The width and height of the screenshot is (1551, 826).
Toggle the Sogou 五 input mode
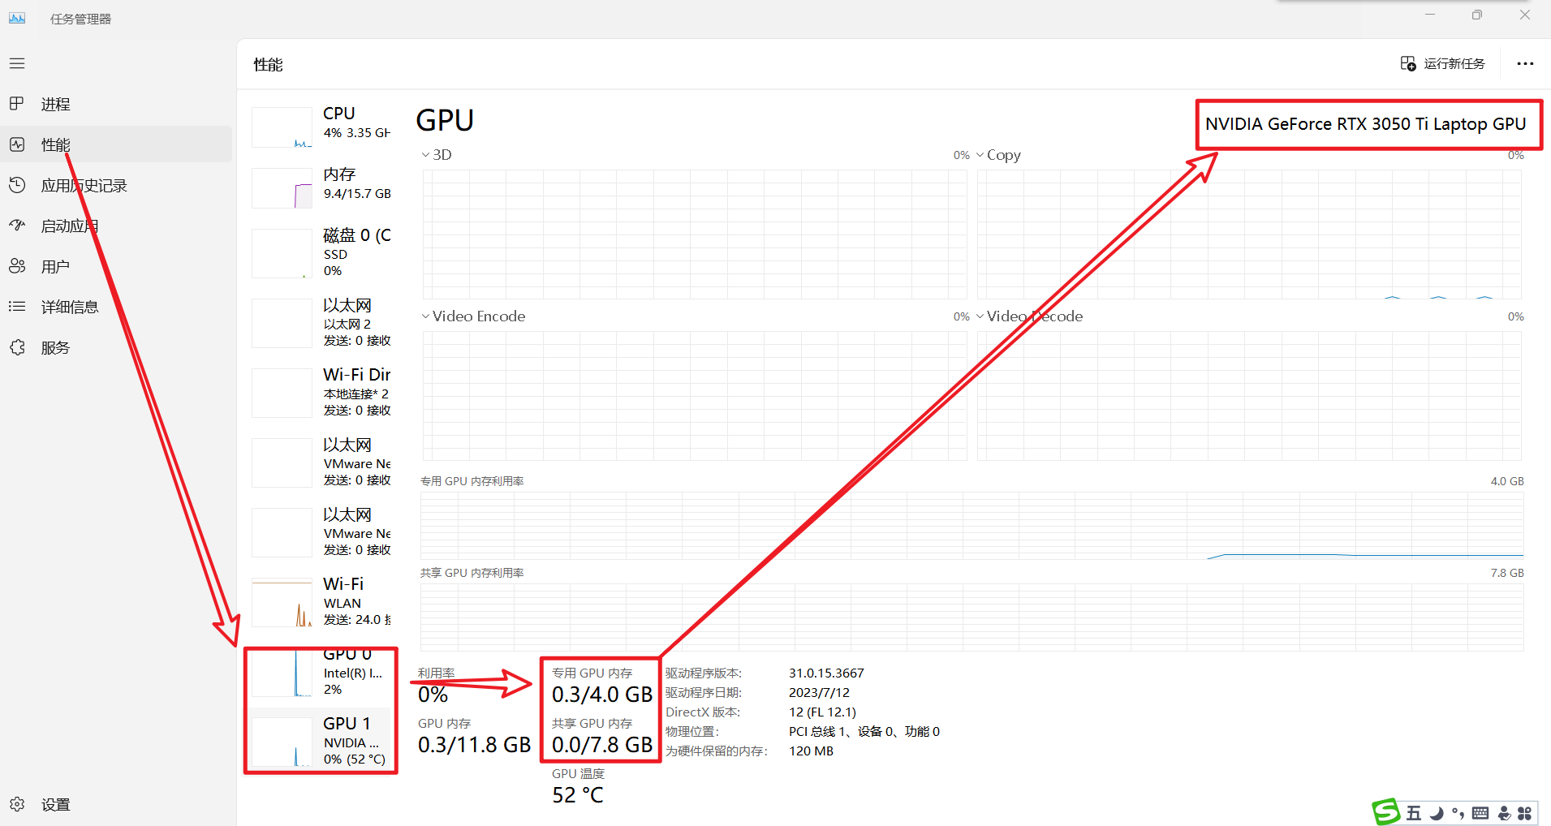1414,813
